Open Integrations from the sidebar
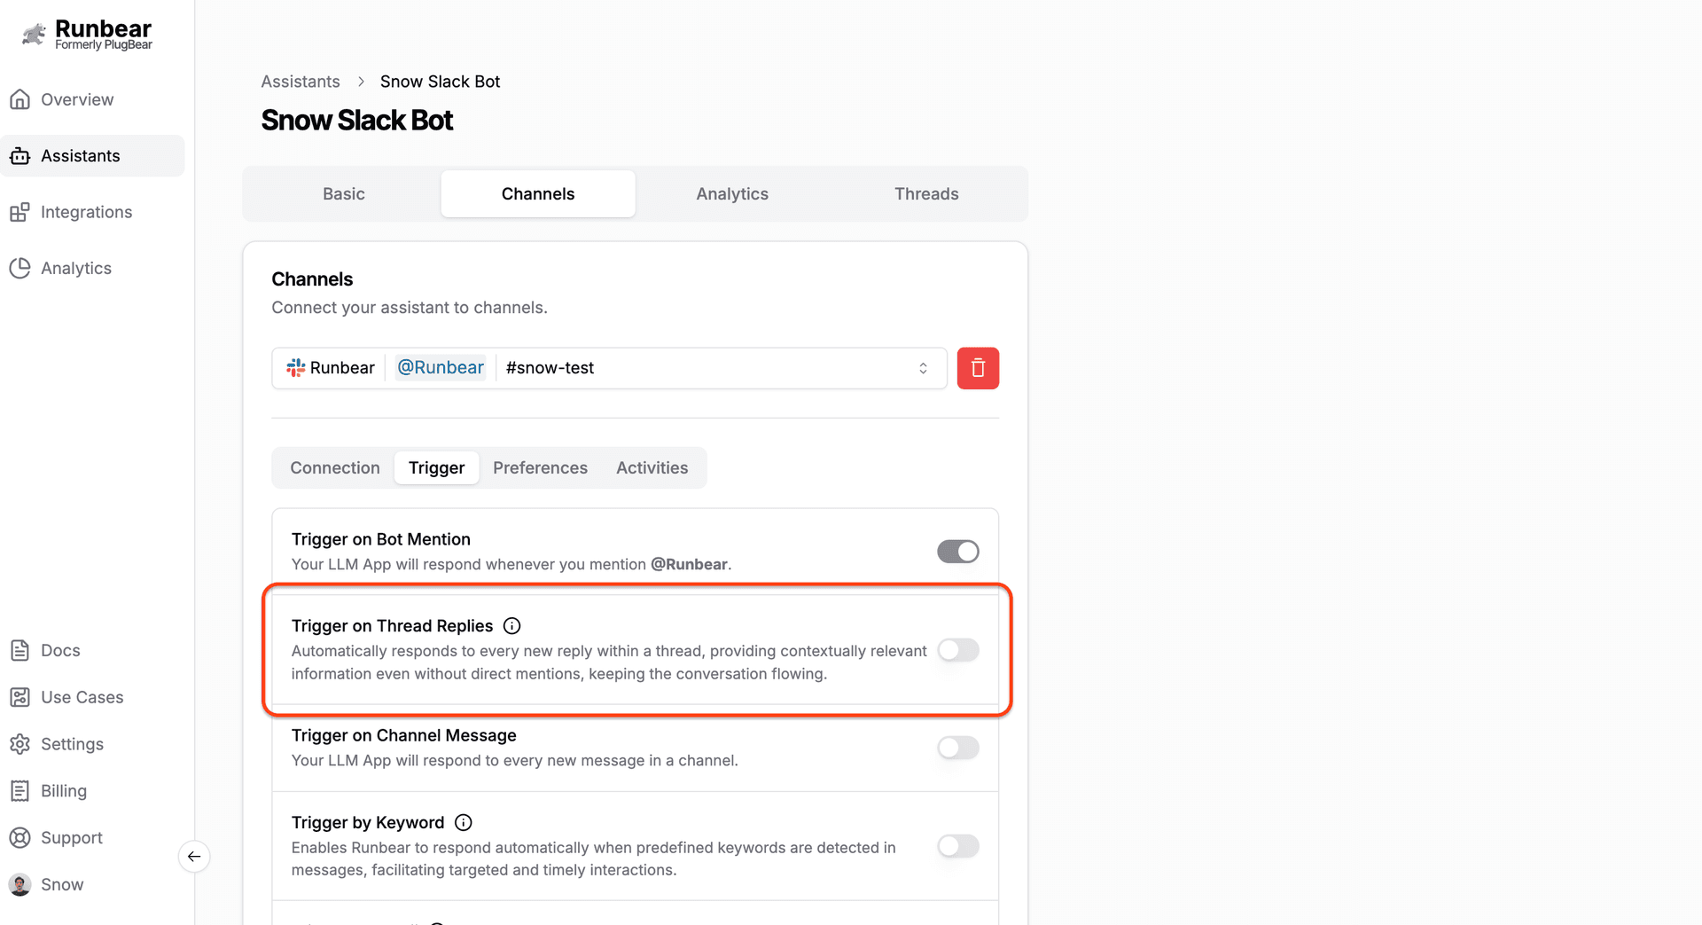Viewport: 1702px width, 925px height. (x=86, y=212)
